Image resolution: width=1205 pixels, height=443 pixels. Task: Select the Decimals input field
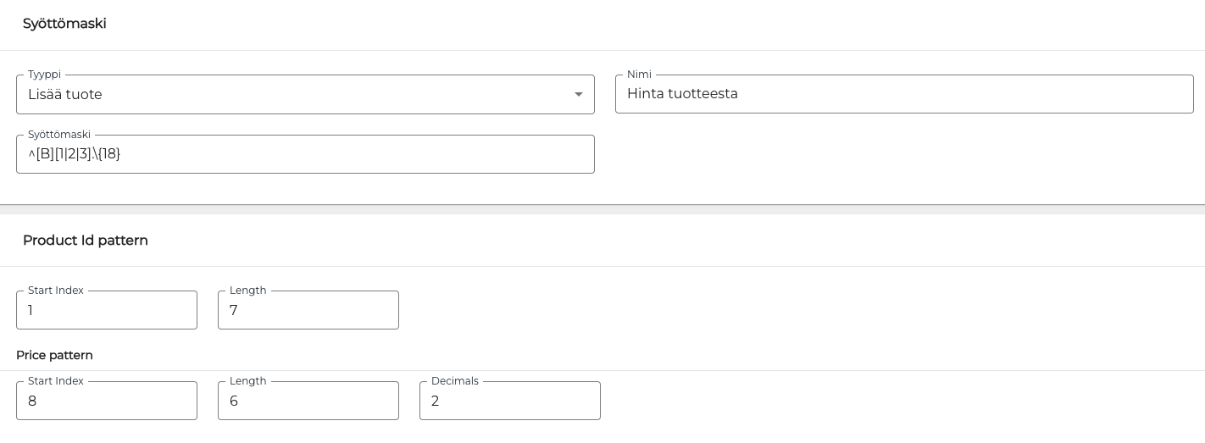pyautogui.click(x=509, y=401)
